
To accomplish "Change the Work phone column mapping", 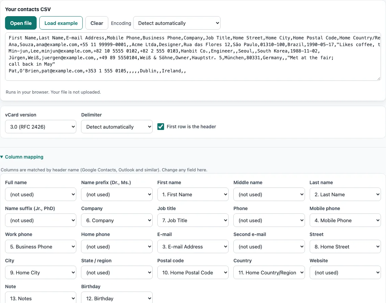I will [x=41, y=246].
